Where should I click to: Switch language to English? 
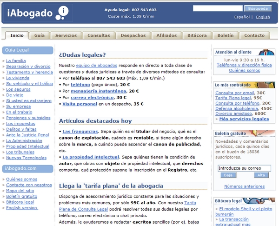pyautogui.click(x=263, y=17)
